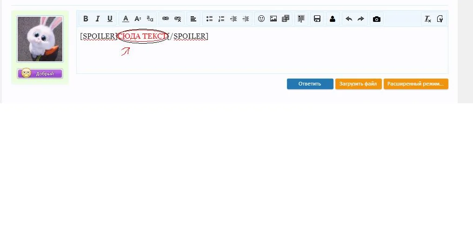Open the font family menu
This screenshot has width=473, height=244.
pyautogui.click(x=150, y=19)
